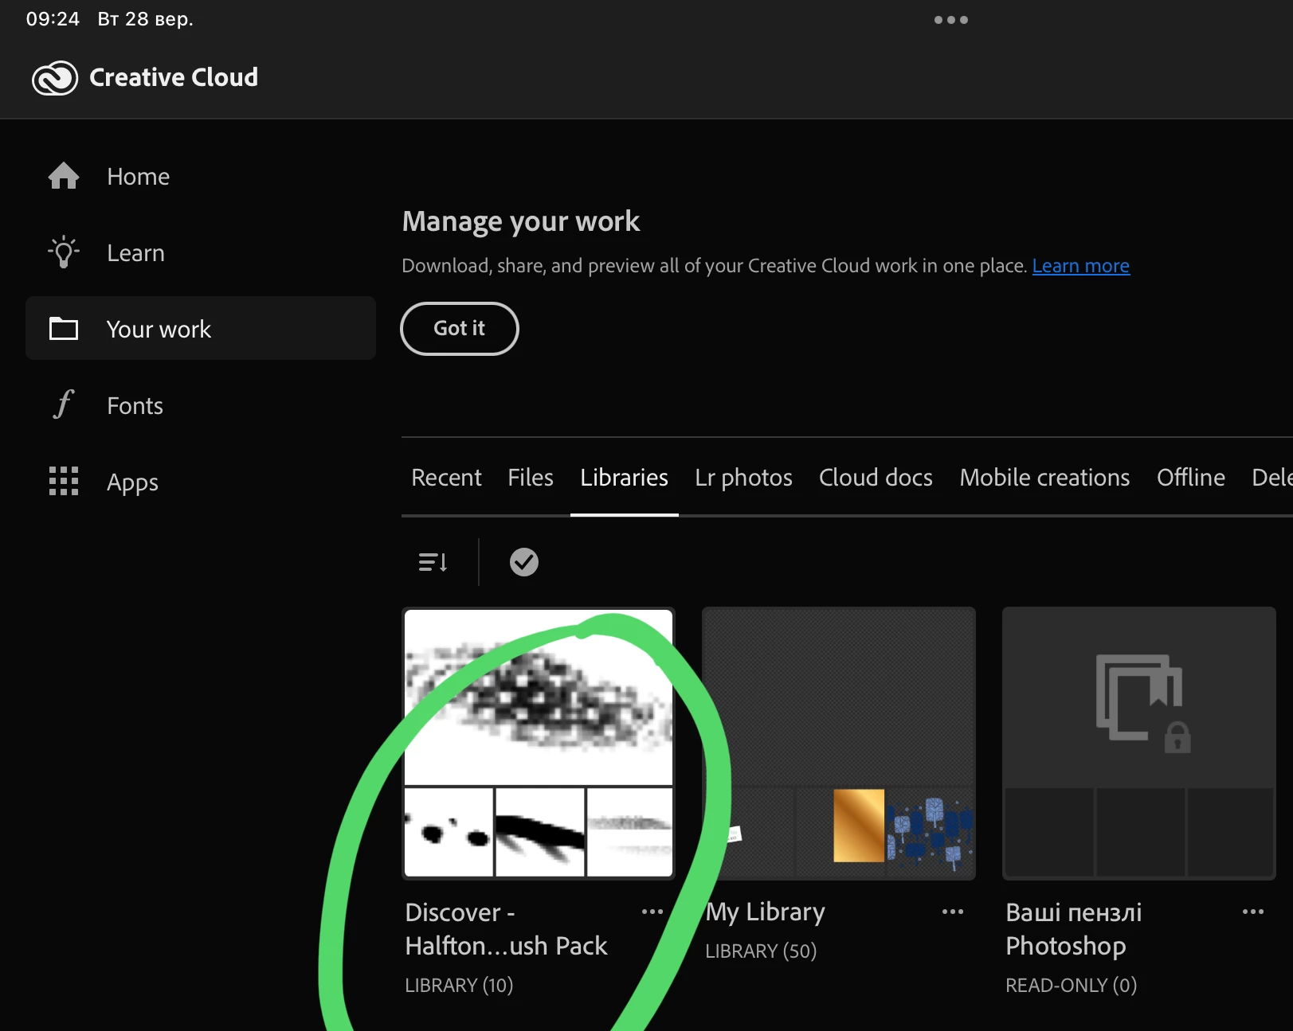Switch to the Lr photos tab
Screen dimensions: 1293x1031
click(743, 478)
